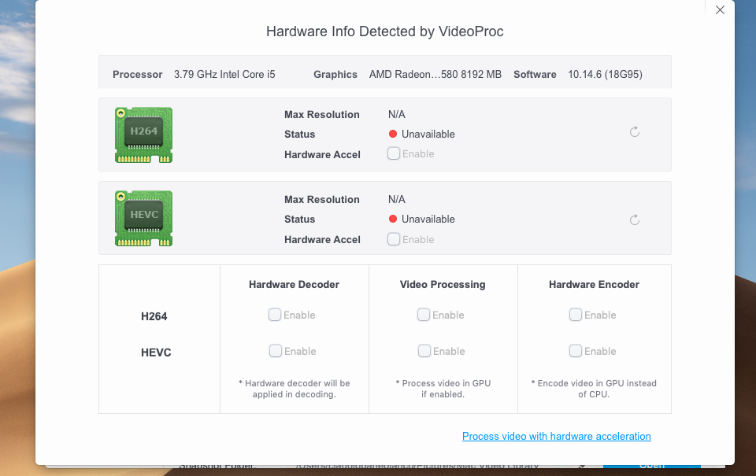Click note 'Hardware decoder will be applied in decoding.'
This screenshot has height=476, width=756.
click(x=294, y=389)
